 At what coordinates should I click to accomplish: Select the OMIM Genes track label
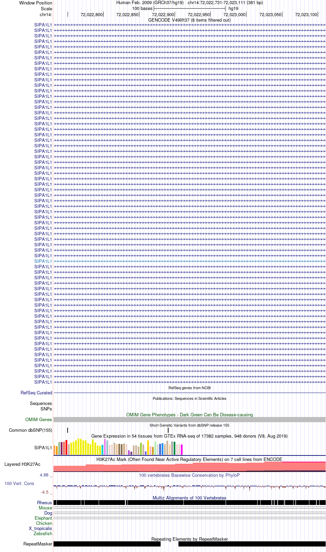(39, 419)
